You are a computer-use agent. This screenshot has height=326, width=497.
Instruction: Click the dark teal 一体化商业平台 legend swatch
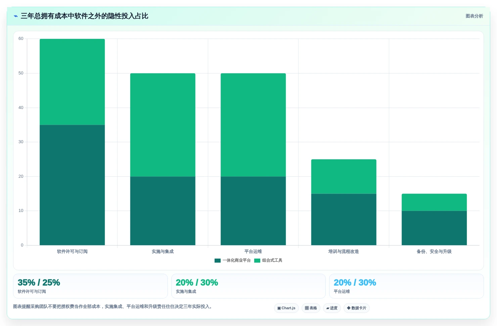[x=218, y=261]
